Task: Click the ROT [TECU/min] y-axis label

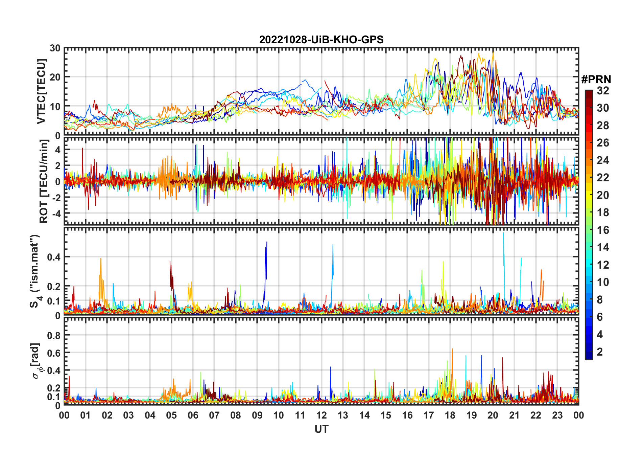Action: pos(44,181)
